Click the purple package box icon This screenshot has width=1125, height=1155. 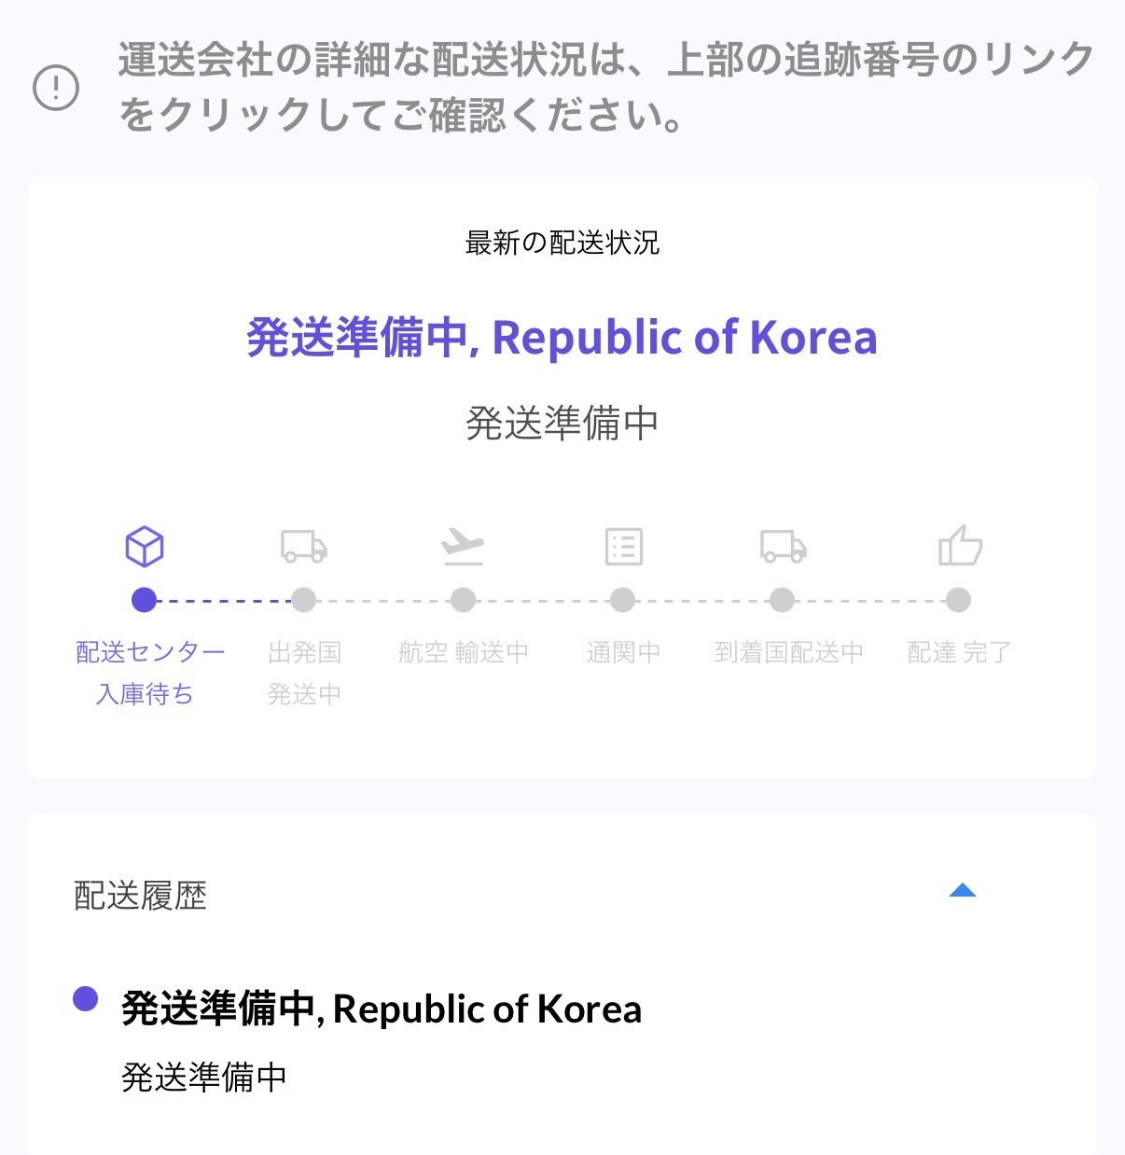coord(145,546)
